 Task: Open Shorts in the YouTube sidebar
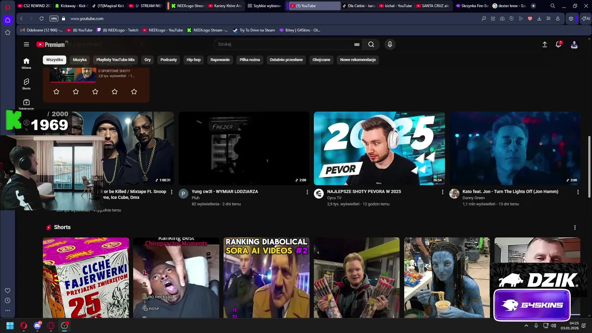[x=26, y=84]
